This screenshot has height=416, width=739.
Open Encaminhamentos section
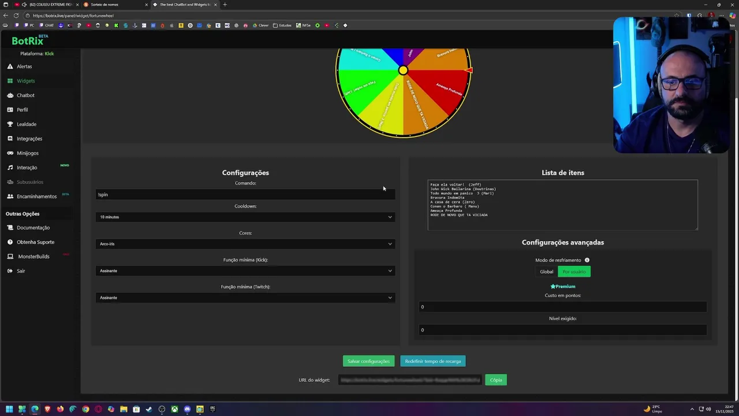coord(37,196)
